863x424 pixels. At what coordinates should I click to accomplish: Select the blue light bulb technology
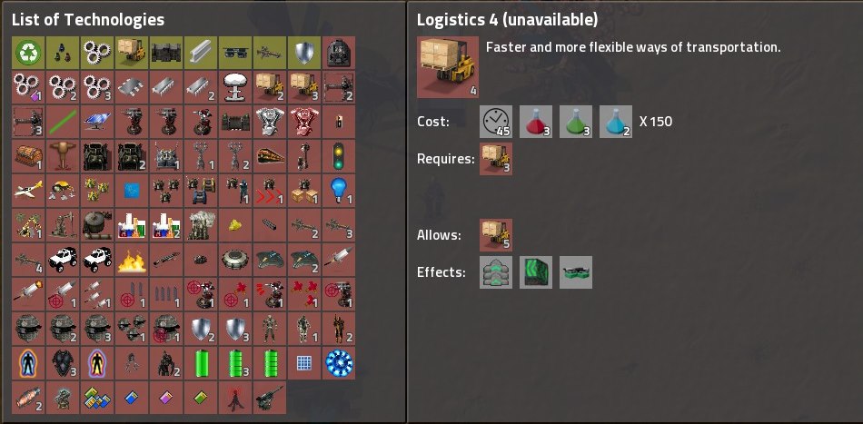tap(339, 191)
